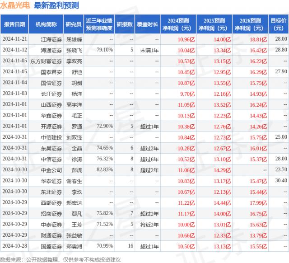Open the 江海证券 institution entry
This screenshot has height=263, width=289.
(x=51, y=39)
